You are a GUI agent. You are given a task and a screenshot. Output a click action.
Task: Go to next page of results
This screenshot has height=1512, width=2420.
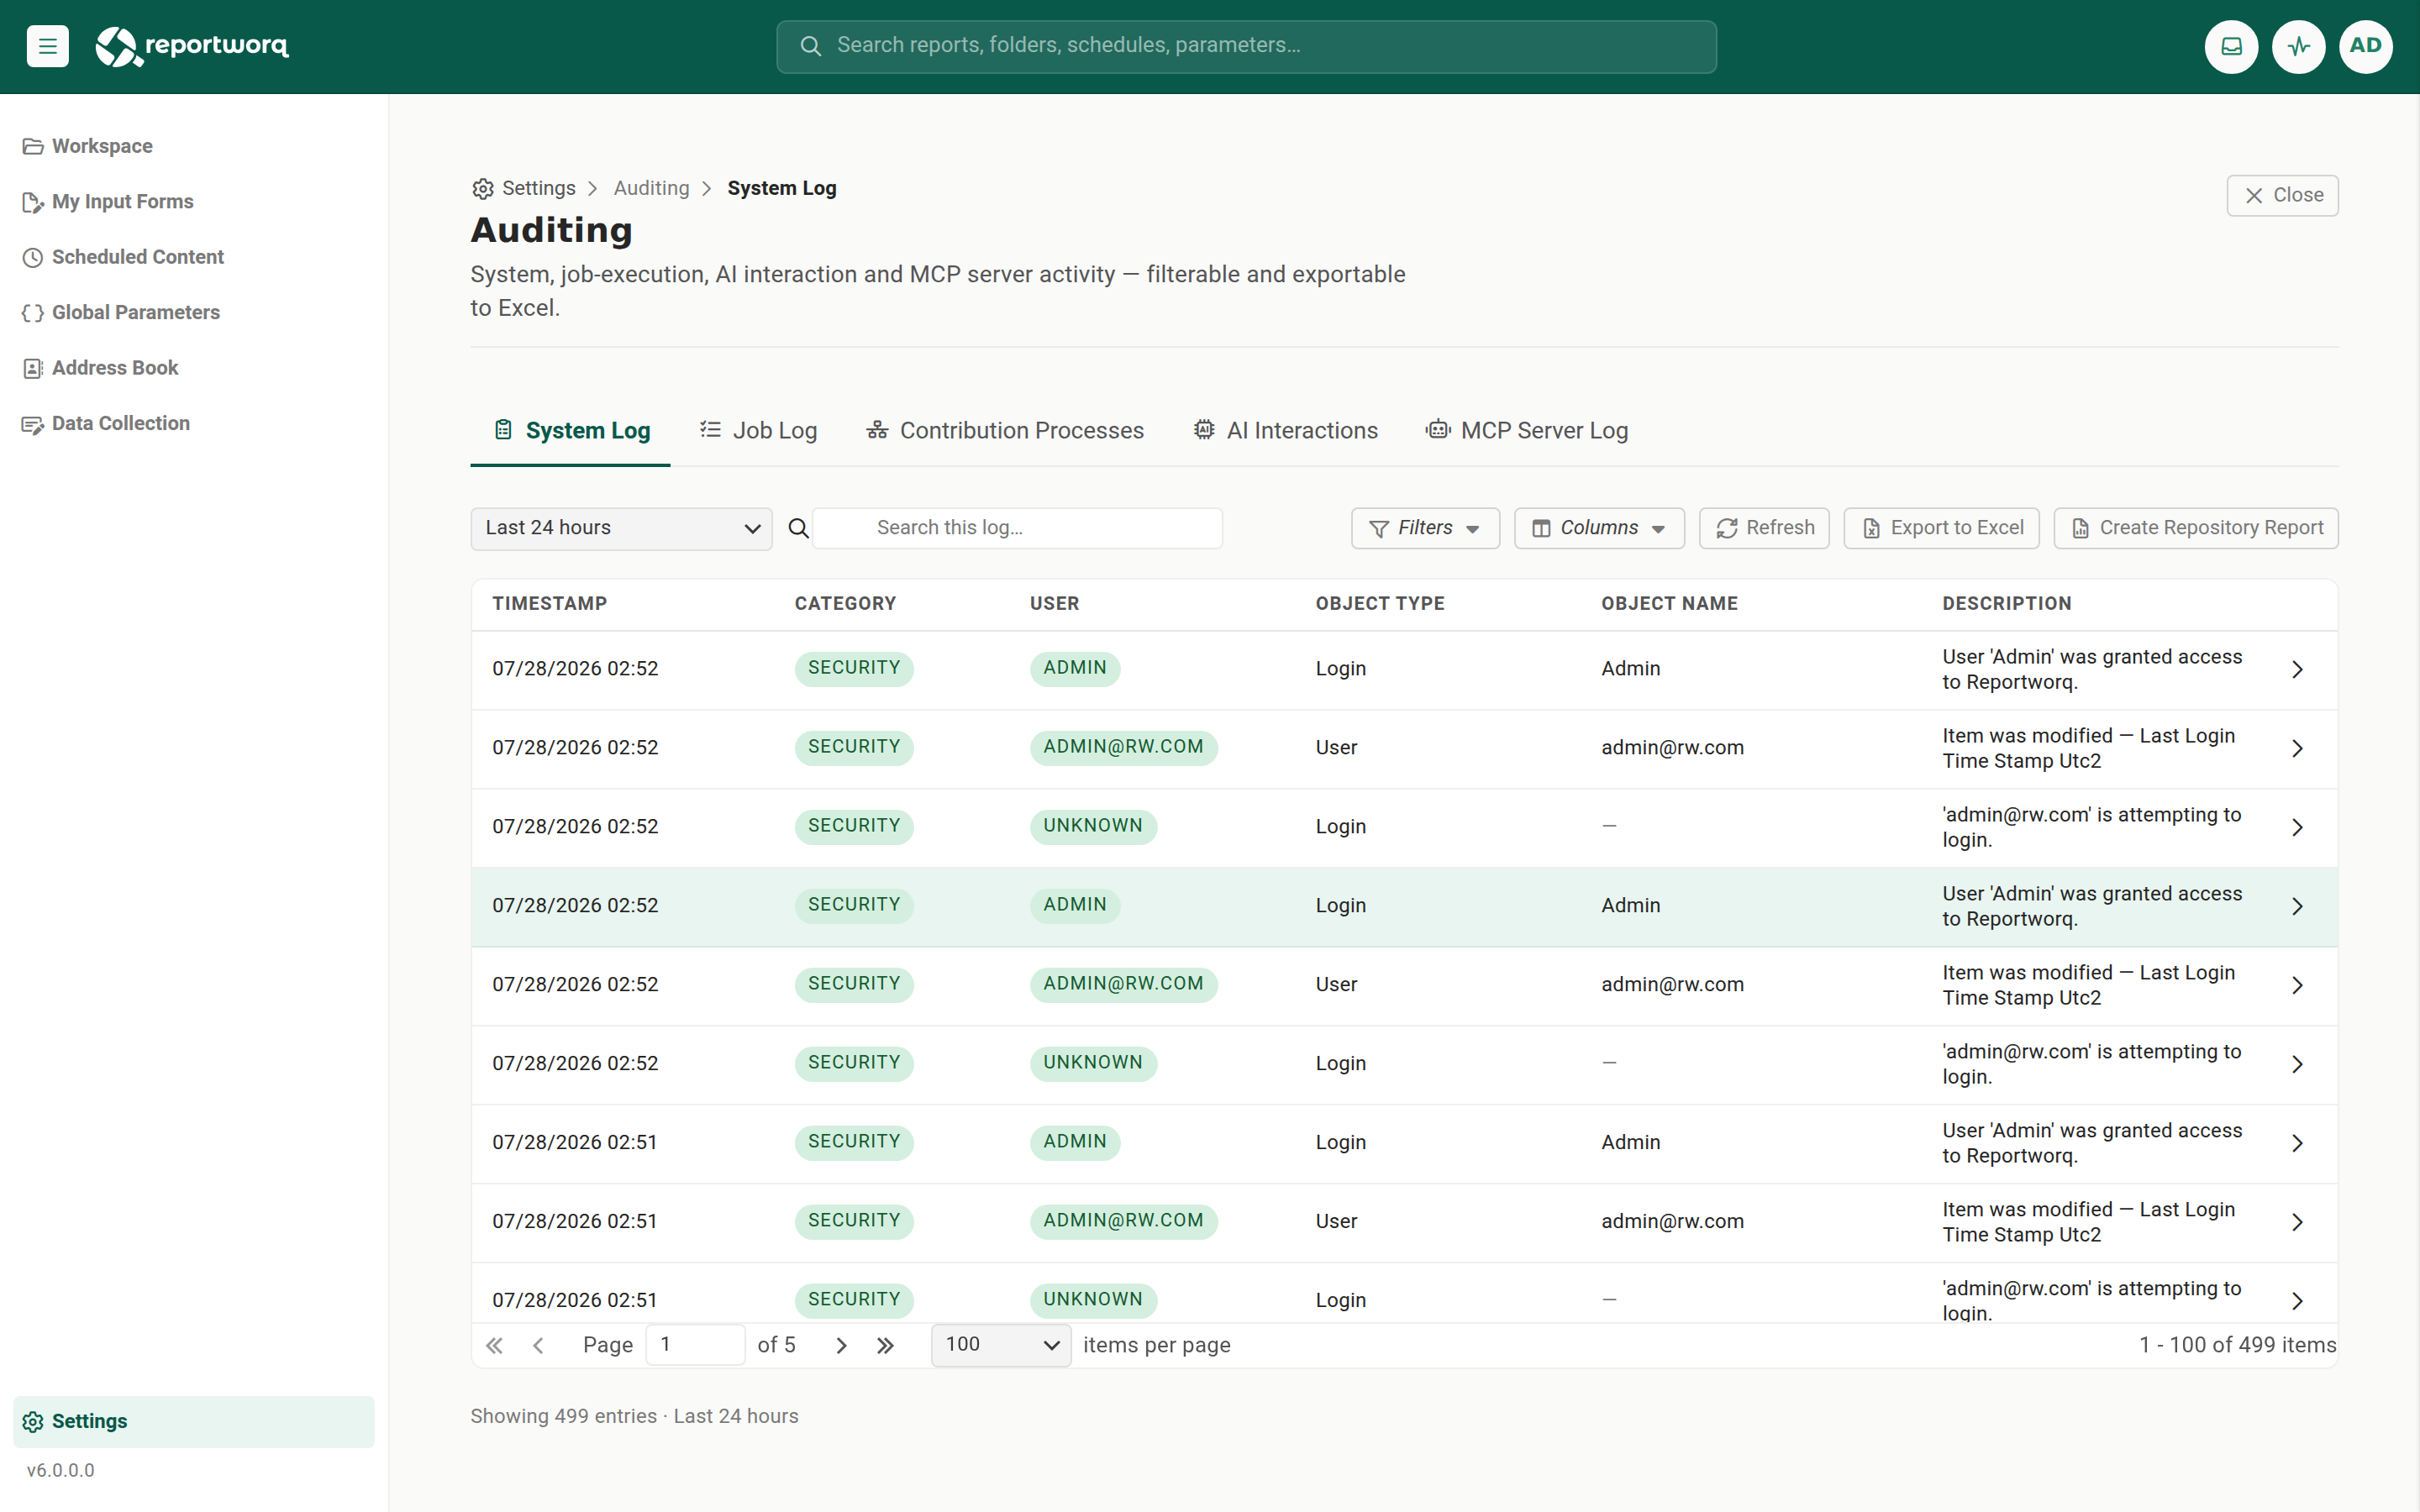tap(841, 1345)
